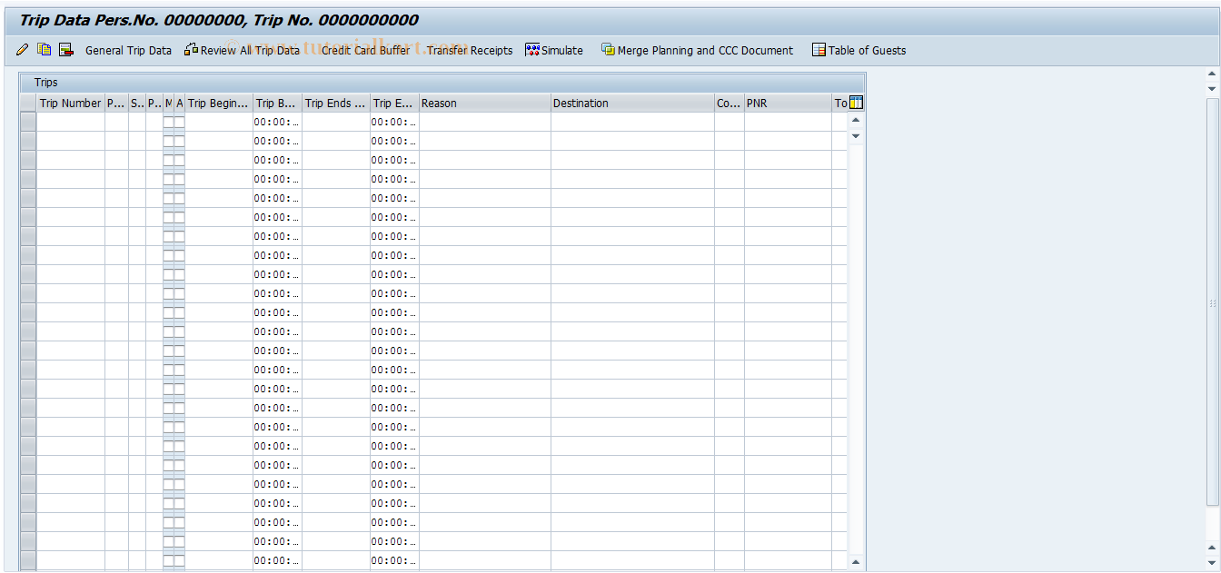Click the window scrollbar top up arrow
Screen dimensions: 1221x573
pyautogui.click(x=1212, y=74)
